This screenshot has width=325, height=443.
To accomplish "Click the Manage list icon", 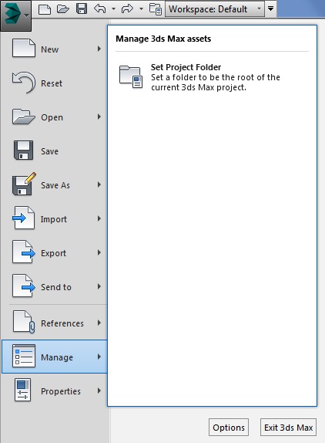I will (24, 356).
